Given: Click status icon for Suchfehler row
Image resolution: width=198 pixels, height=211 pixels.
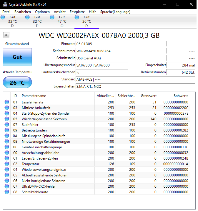Looking at the screenshot, I should tap(7, 125).
